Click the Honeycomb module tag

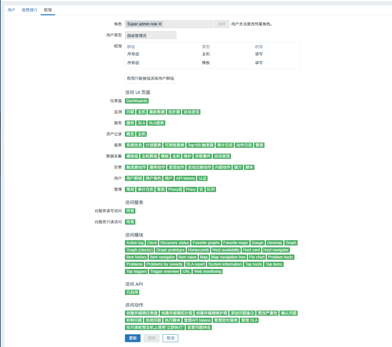[x=198, y=250]
